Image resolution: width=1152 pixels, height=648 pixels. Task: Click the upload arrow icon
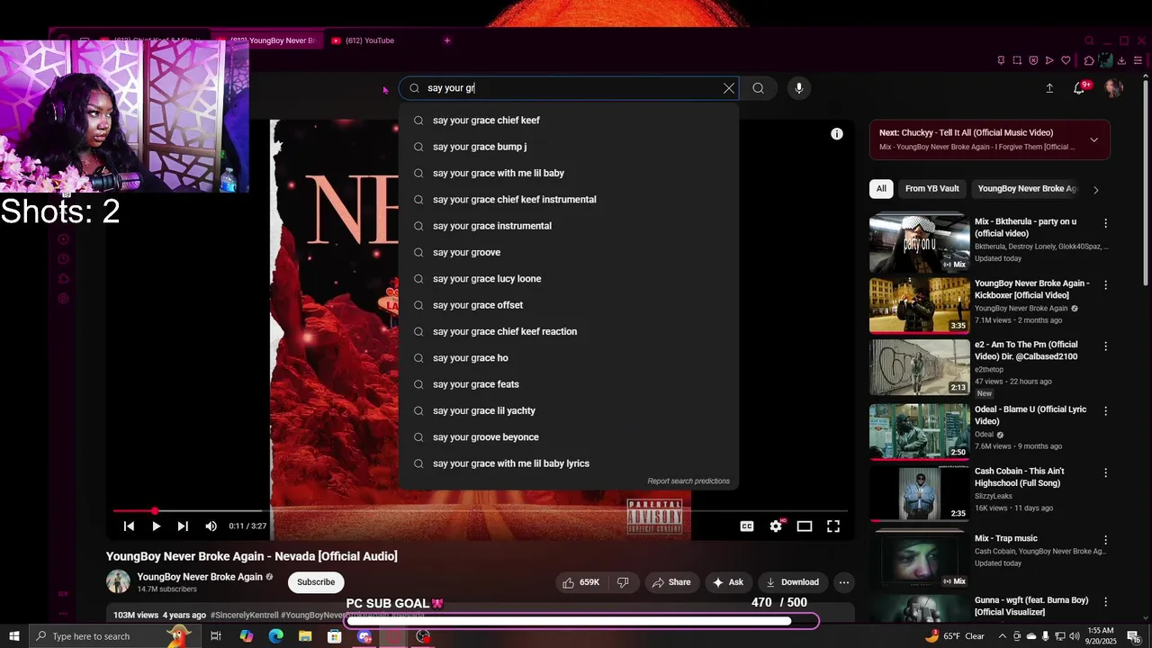click(1049, 88)
